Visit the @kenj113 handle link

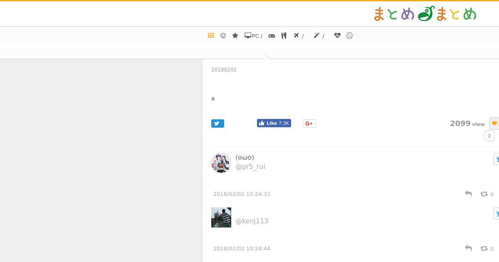tap(252, 221)
